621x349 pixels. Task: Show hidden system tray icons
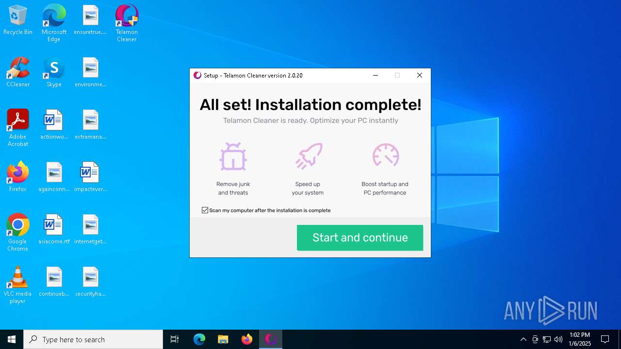tap(523, 339)
